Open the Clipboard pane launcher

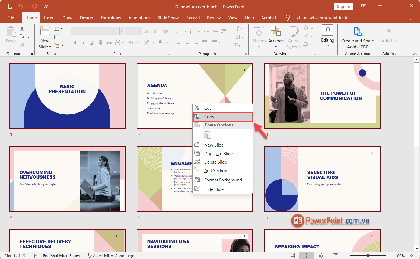point(32,54)
